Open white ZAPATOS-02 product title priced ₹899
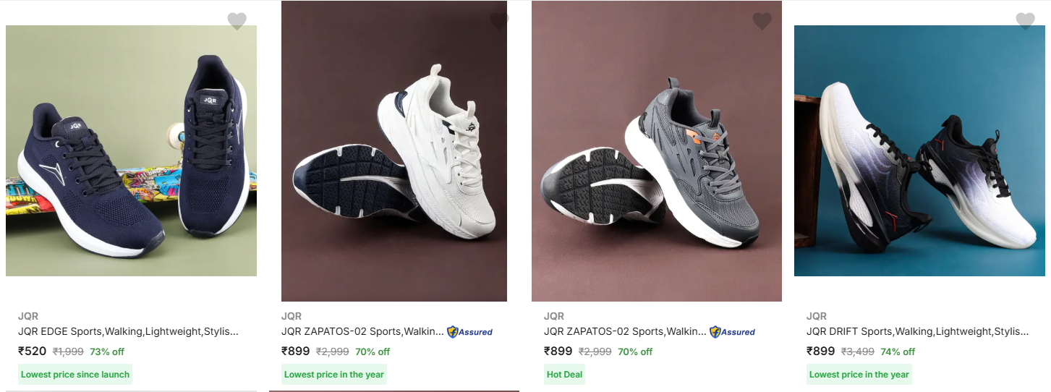Image resolution: width=1051 pixels, height=392 pixels. coord(362,331)
